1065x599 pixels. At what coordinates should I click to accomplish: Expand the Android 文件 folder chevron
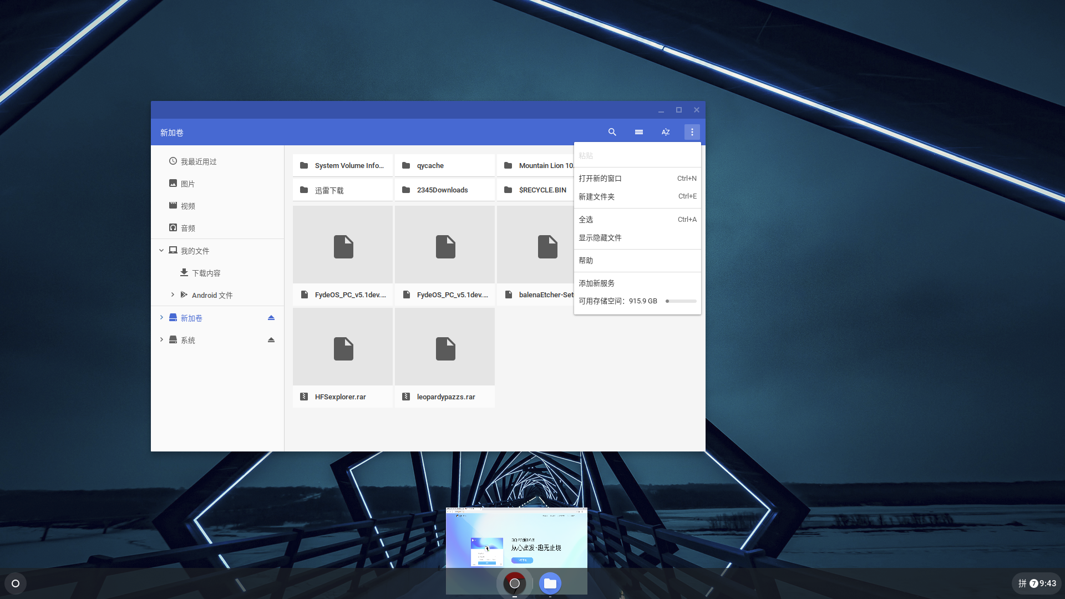pos(173,295)
